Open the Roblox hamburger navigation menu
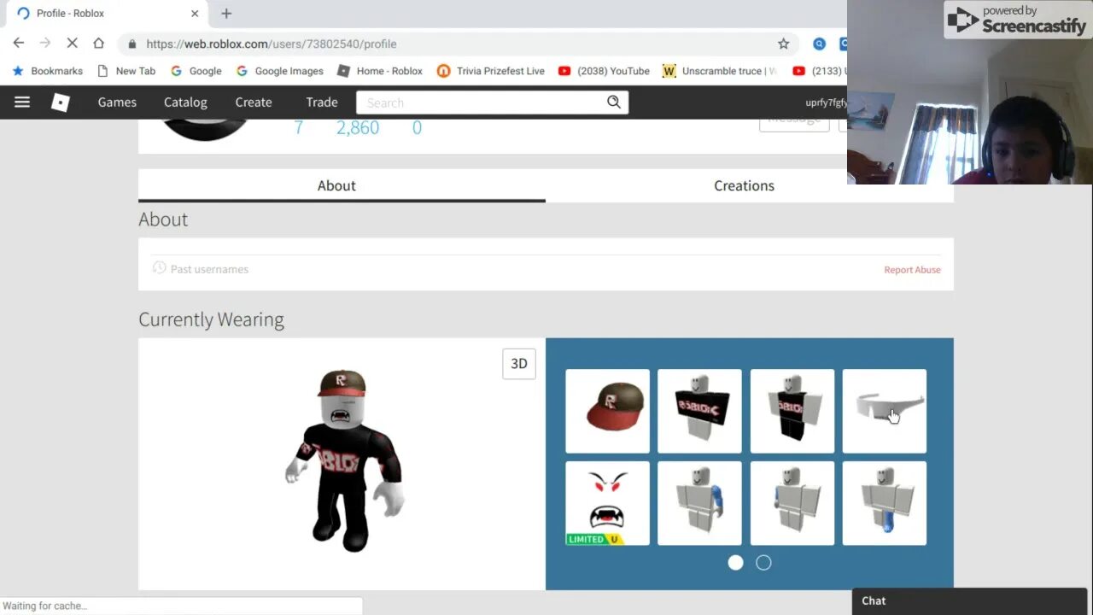 22,102
